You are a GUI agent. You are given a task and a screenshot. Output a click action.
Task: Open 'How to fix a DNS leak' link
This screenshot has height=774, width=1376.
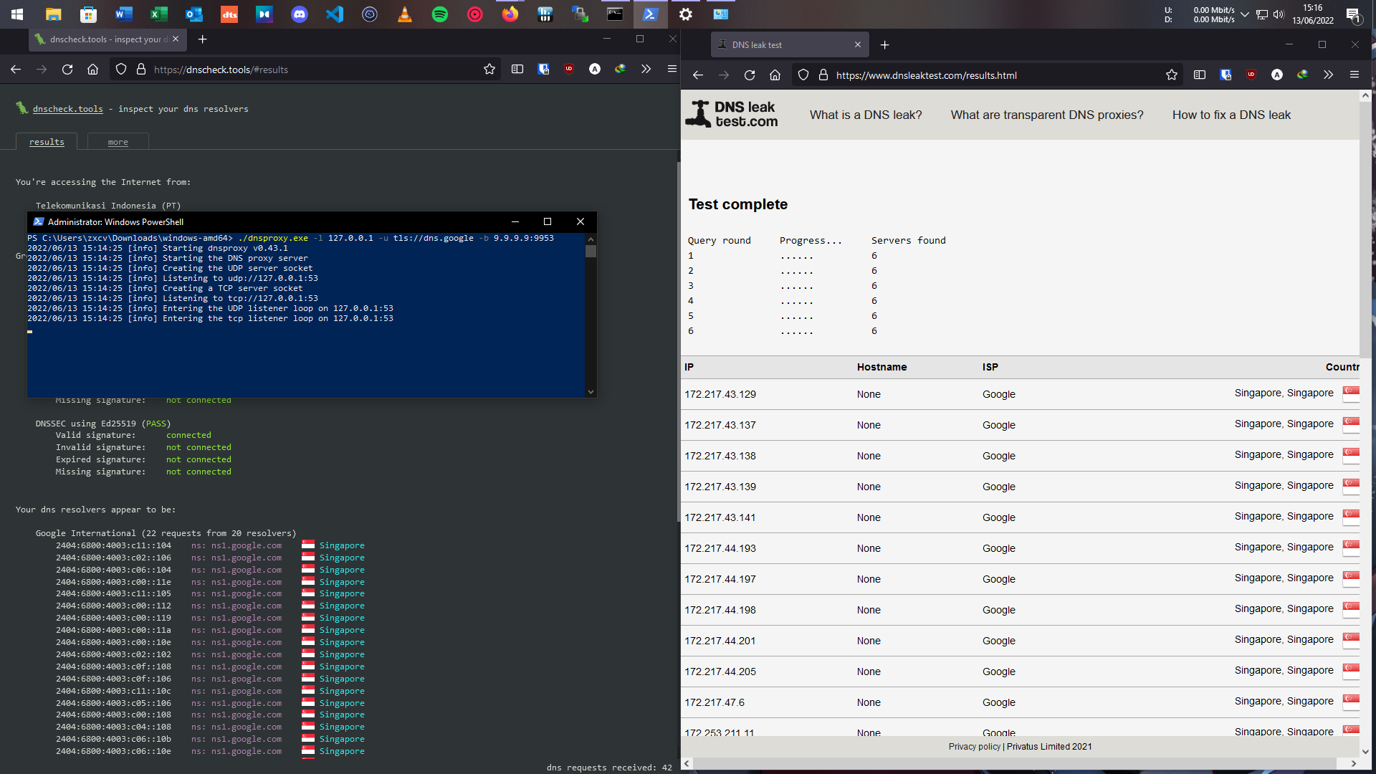point(1231,115)
